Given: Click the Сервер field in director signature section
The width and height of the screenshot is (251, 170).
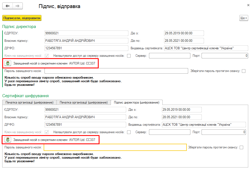Looking at the screenshot, I should (170, 56).
